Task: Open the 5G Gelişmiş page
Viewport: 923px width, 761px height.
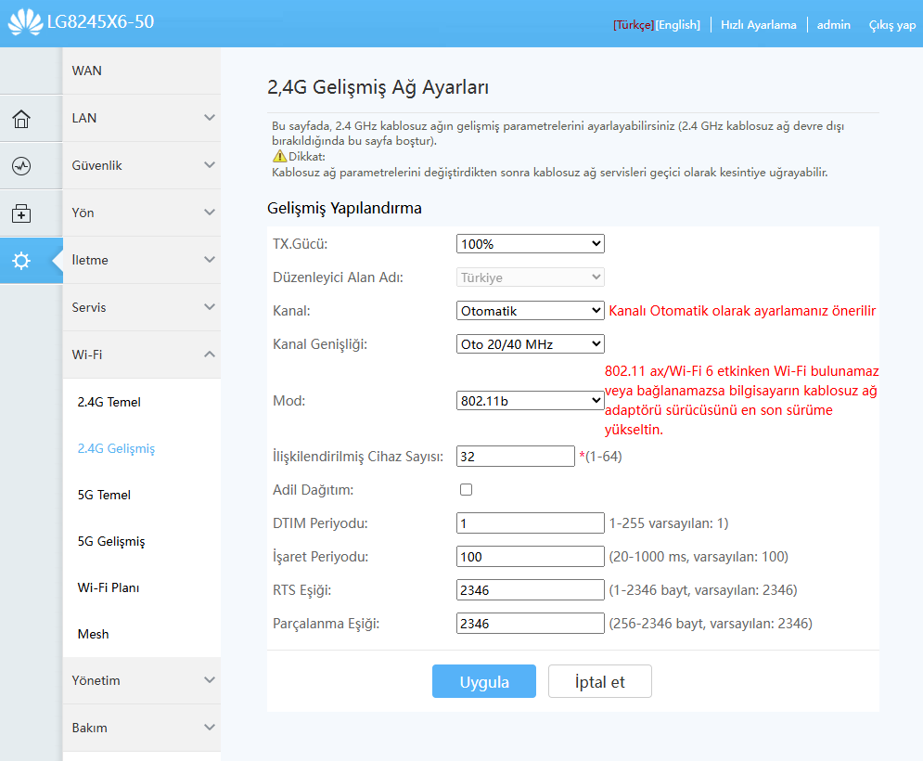Action: 111,541
